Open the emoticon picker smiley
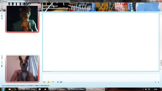Image resolution: width=162 pixels, height=91 pixels. pos(44,82)
